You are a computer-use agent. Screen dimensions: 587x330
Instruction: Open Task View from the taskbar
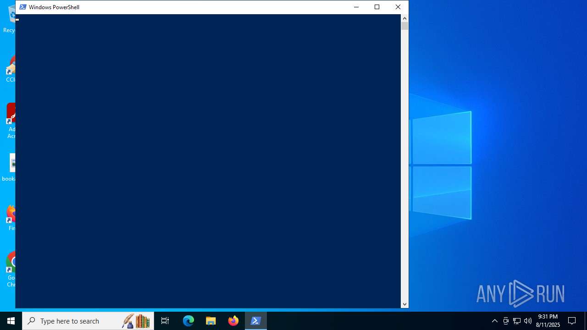(165, 321)
